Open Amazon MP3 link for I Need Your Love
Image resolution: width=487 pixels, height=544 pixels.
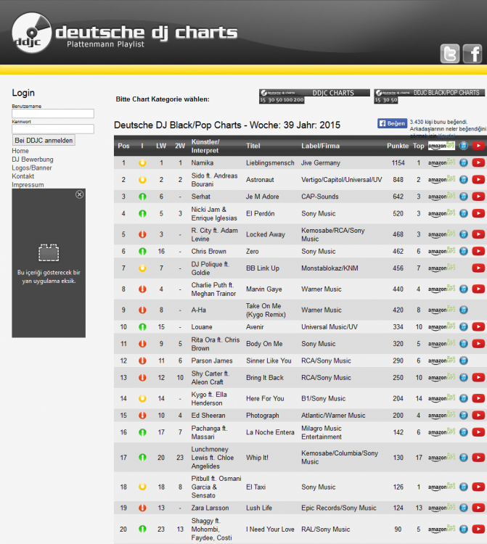click(x=441, y=529)
